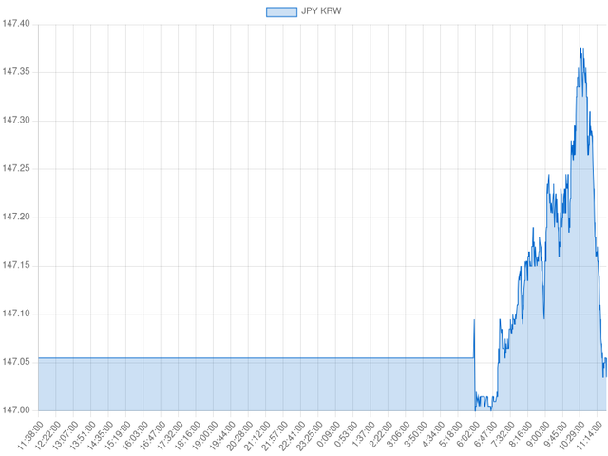The width and height of the screenshot is (608, 456).
Task: Click the 13:07:00 time axis label
Action: tap(65, 435)
